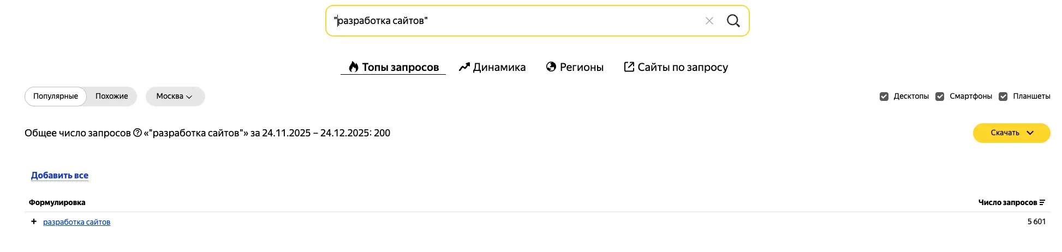This screenshot has height=252, width=1062.
Task: Uncheck the Десктопы checkbox
Action: (x=884, y=97)
